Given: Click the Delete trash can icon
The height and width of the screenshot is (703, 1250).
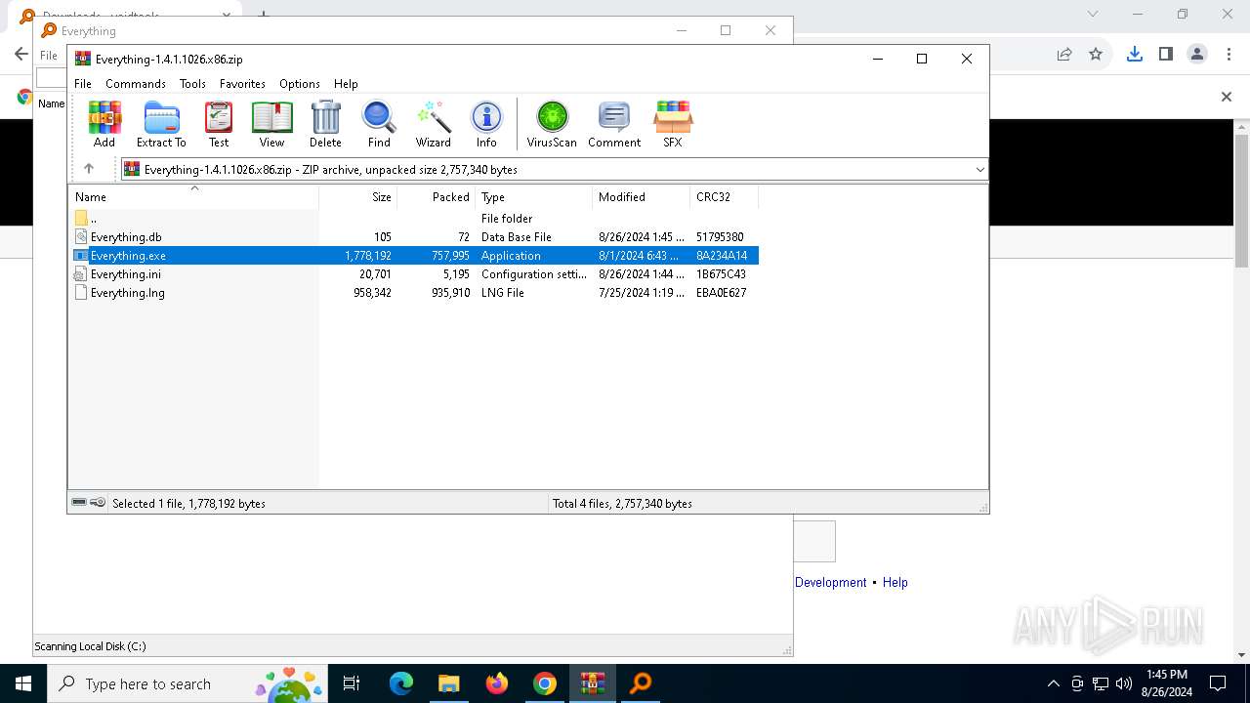Looking at the screenshot, I should 325,123.
